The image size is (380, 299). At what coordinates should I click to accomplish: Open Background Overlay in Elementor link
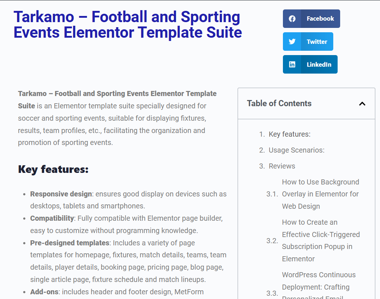click(320, 194)
